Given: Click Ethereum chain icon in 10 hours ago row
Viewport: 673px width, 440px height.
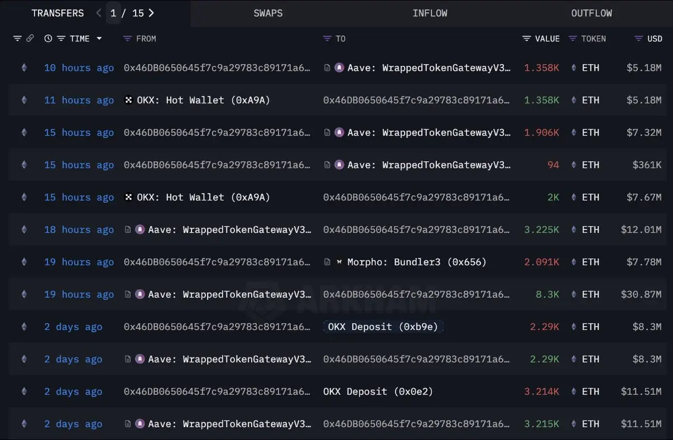Looking at the screenshot, I should [24, 68].
